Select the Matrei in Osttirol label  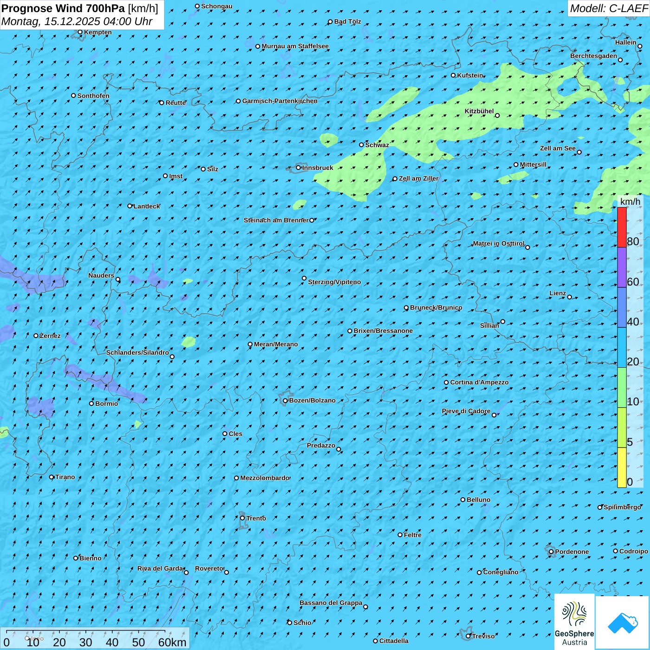click(x=498, y=243)
